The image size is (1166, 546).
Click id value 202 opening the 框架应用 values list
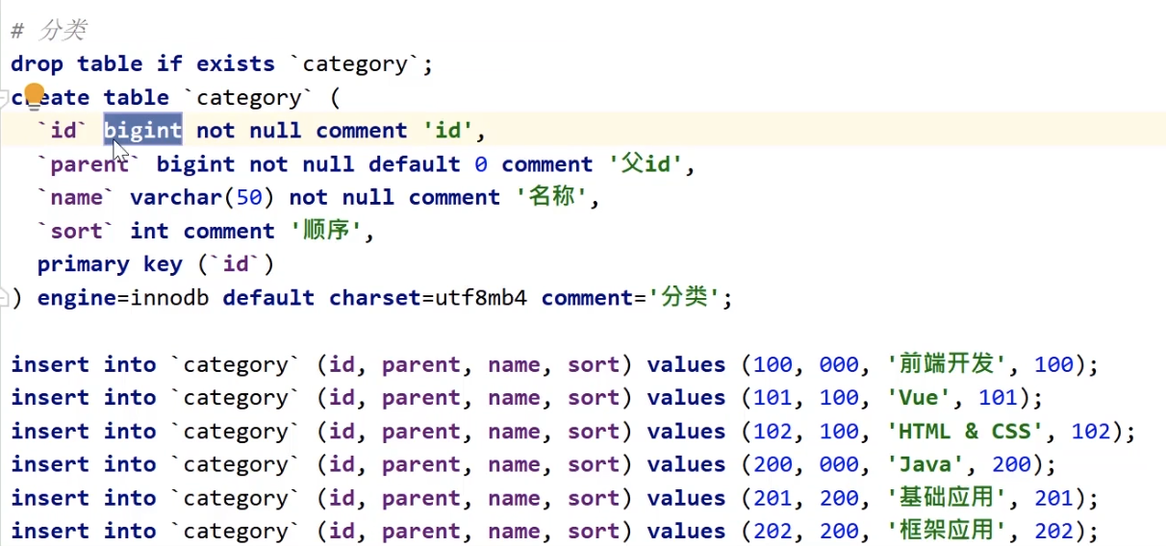click(773, 532)
